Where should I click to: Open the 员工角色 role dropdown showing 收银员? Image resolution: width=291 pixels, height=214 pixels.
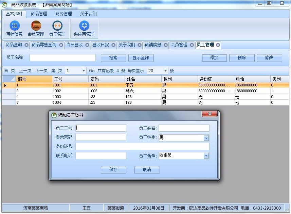206,155
